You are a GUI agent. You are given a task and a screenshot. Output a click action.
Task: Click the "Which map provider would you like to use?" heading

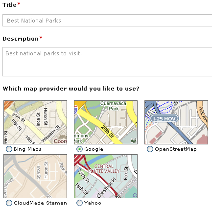71,89
